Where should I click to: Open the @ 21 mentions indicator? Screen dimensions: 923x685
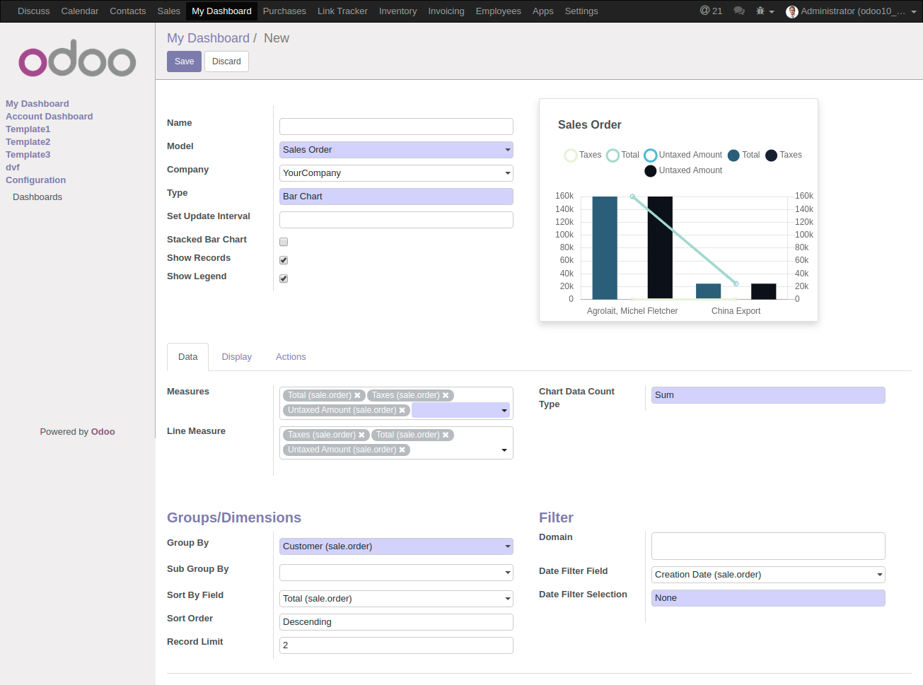pyautogui.click(x=711, y=11)
